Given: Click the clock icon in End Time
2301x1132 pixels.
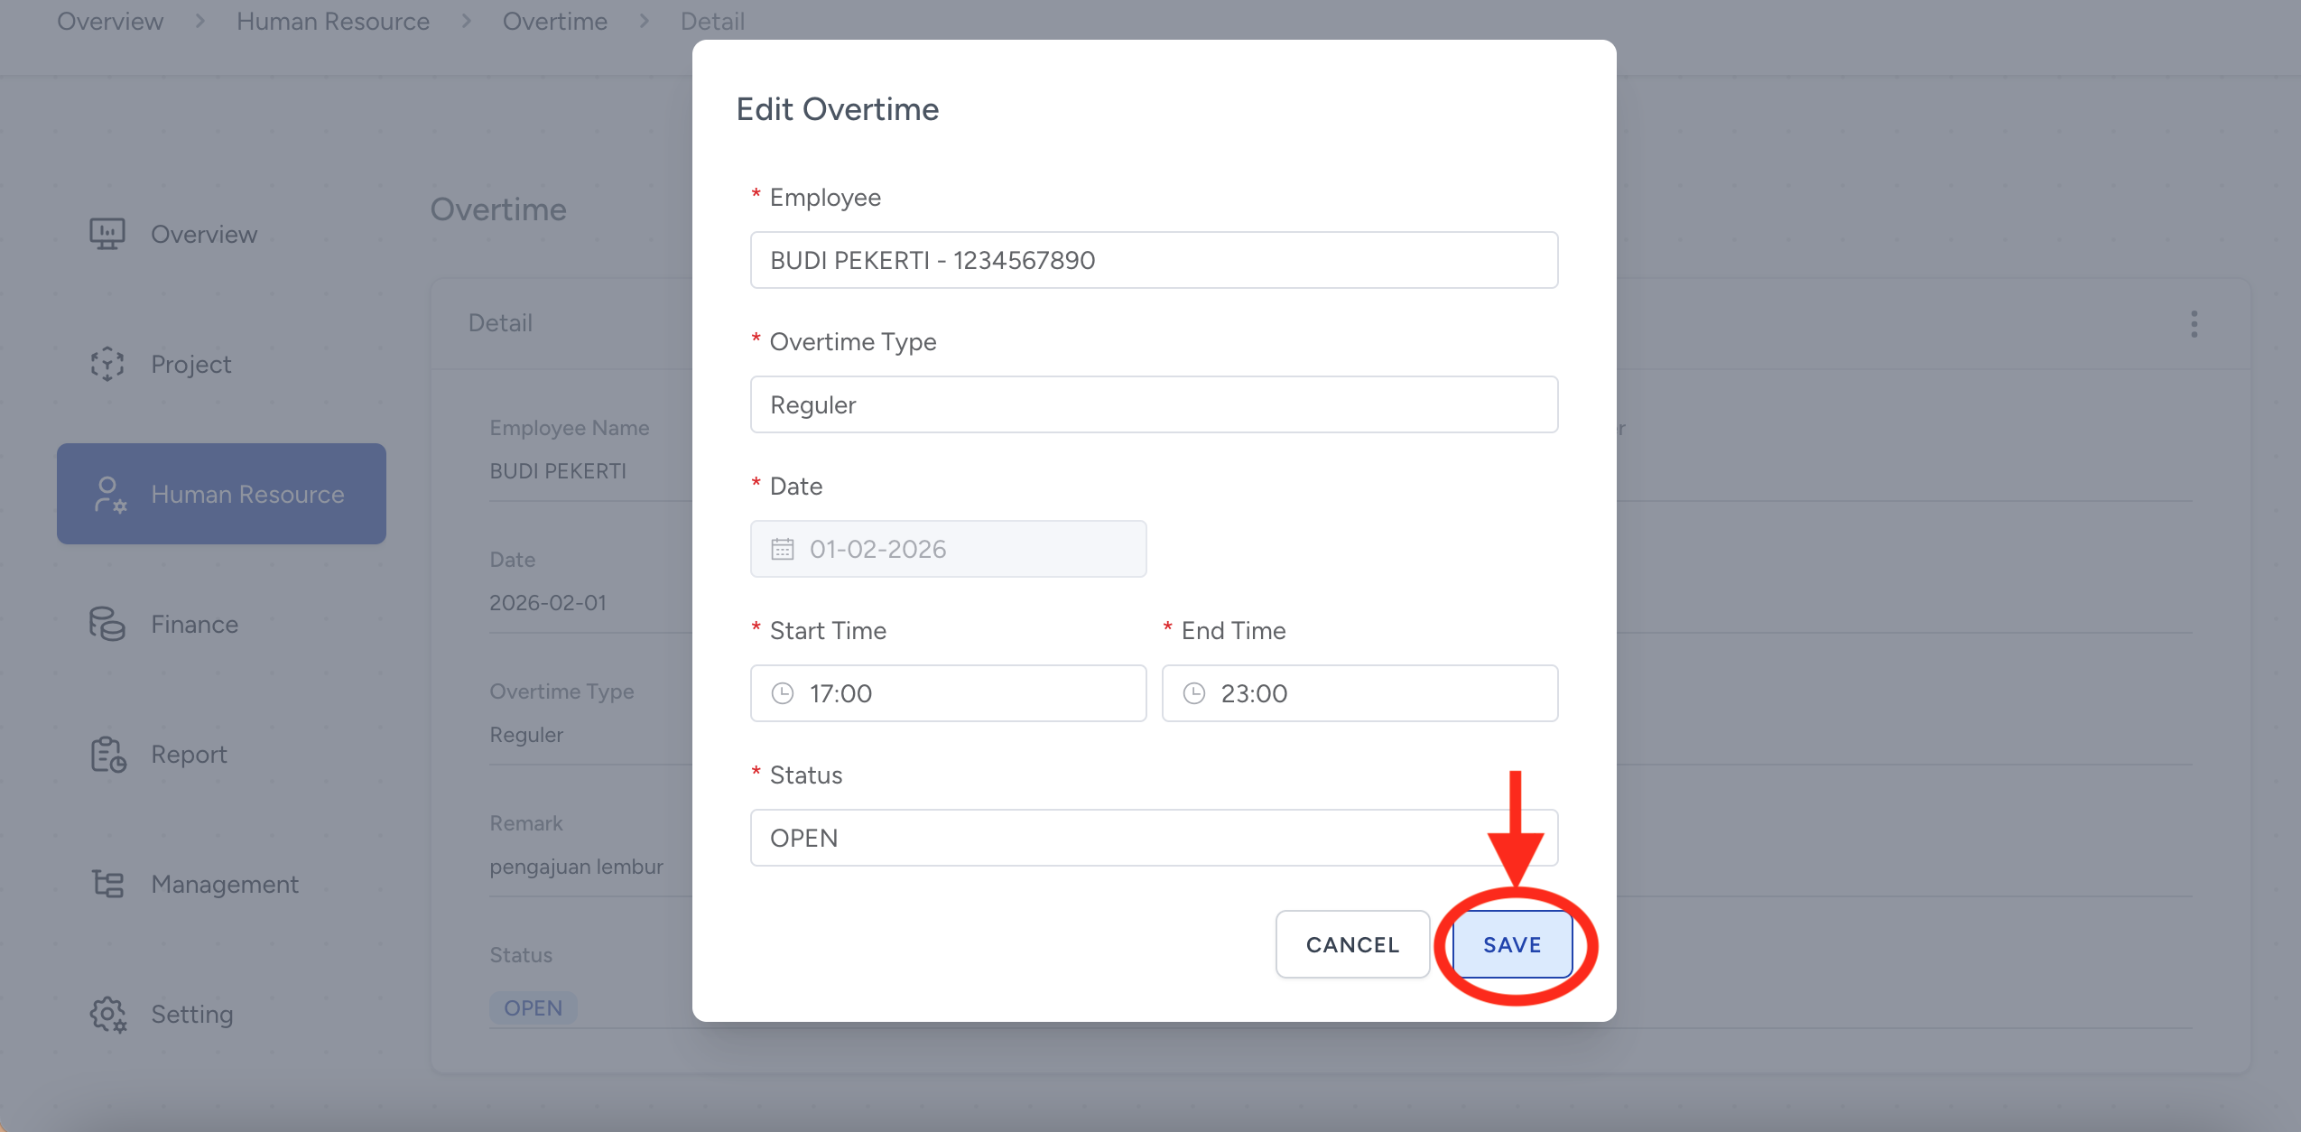Looking at the screenshot, I should [1193, 693].
